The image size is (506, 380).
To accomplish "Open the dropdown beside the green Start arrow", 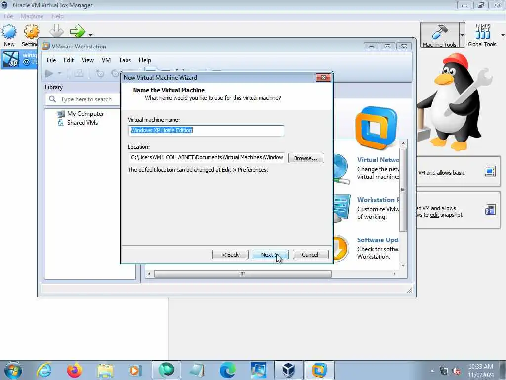I will pyautogui.click(x=91, y=35).
